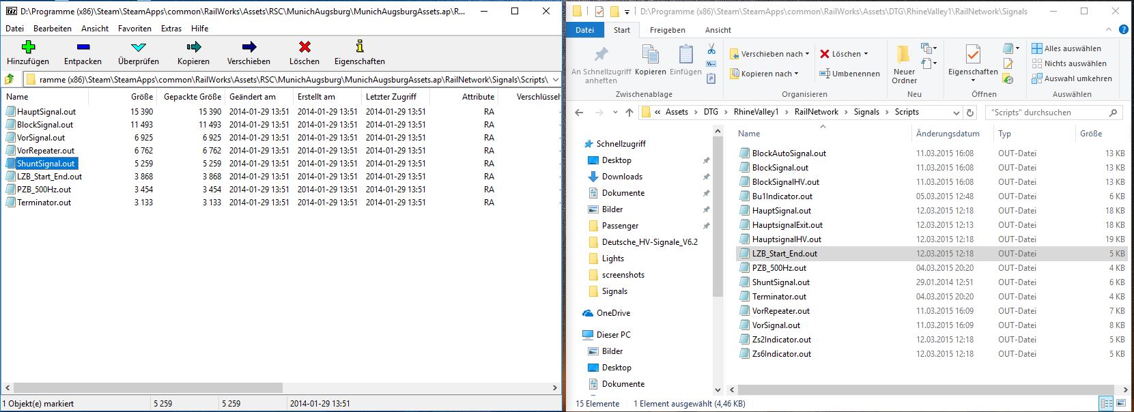This screenshot has height=412, width=1134.
Task: Click the red X Löschen icon in 7-Zip
Action: pyautogui.click(x=304, y=47)
